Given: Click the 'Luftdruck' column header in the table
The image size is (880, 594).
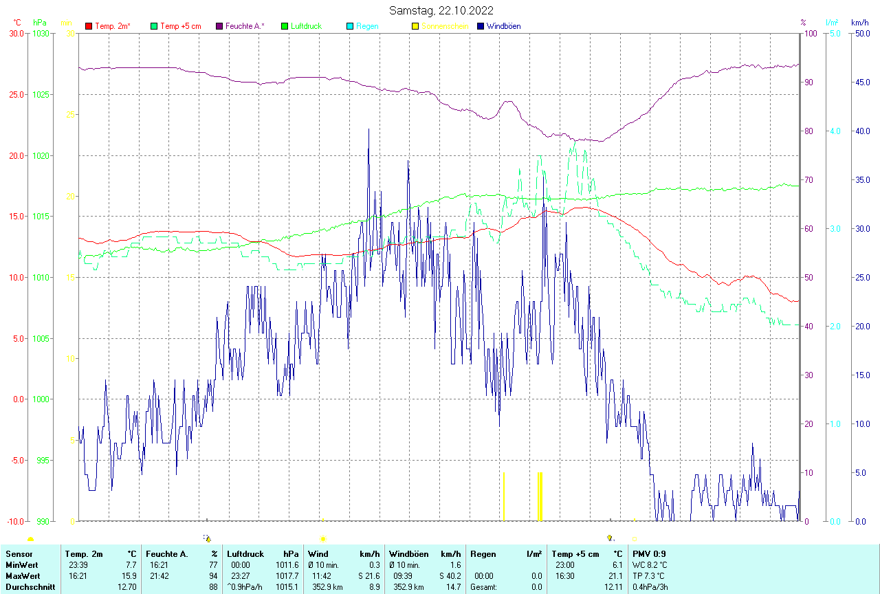Looking at the screenshot, I should pos(245,554).
